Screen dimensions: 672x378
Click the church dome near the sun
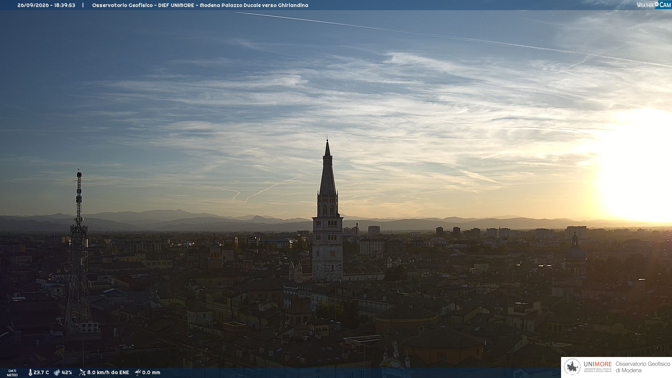point(576,250)
